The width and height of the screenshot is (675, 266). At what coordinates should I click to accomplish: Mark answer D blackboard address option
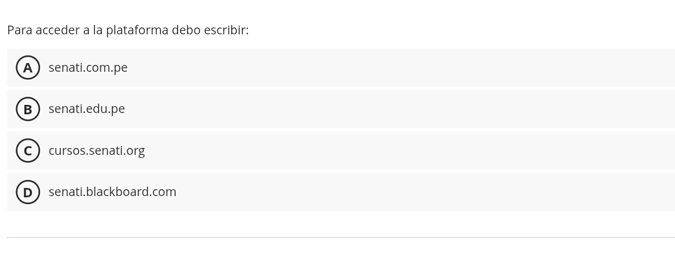click(x=28, y=192)
